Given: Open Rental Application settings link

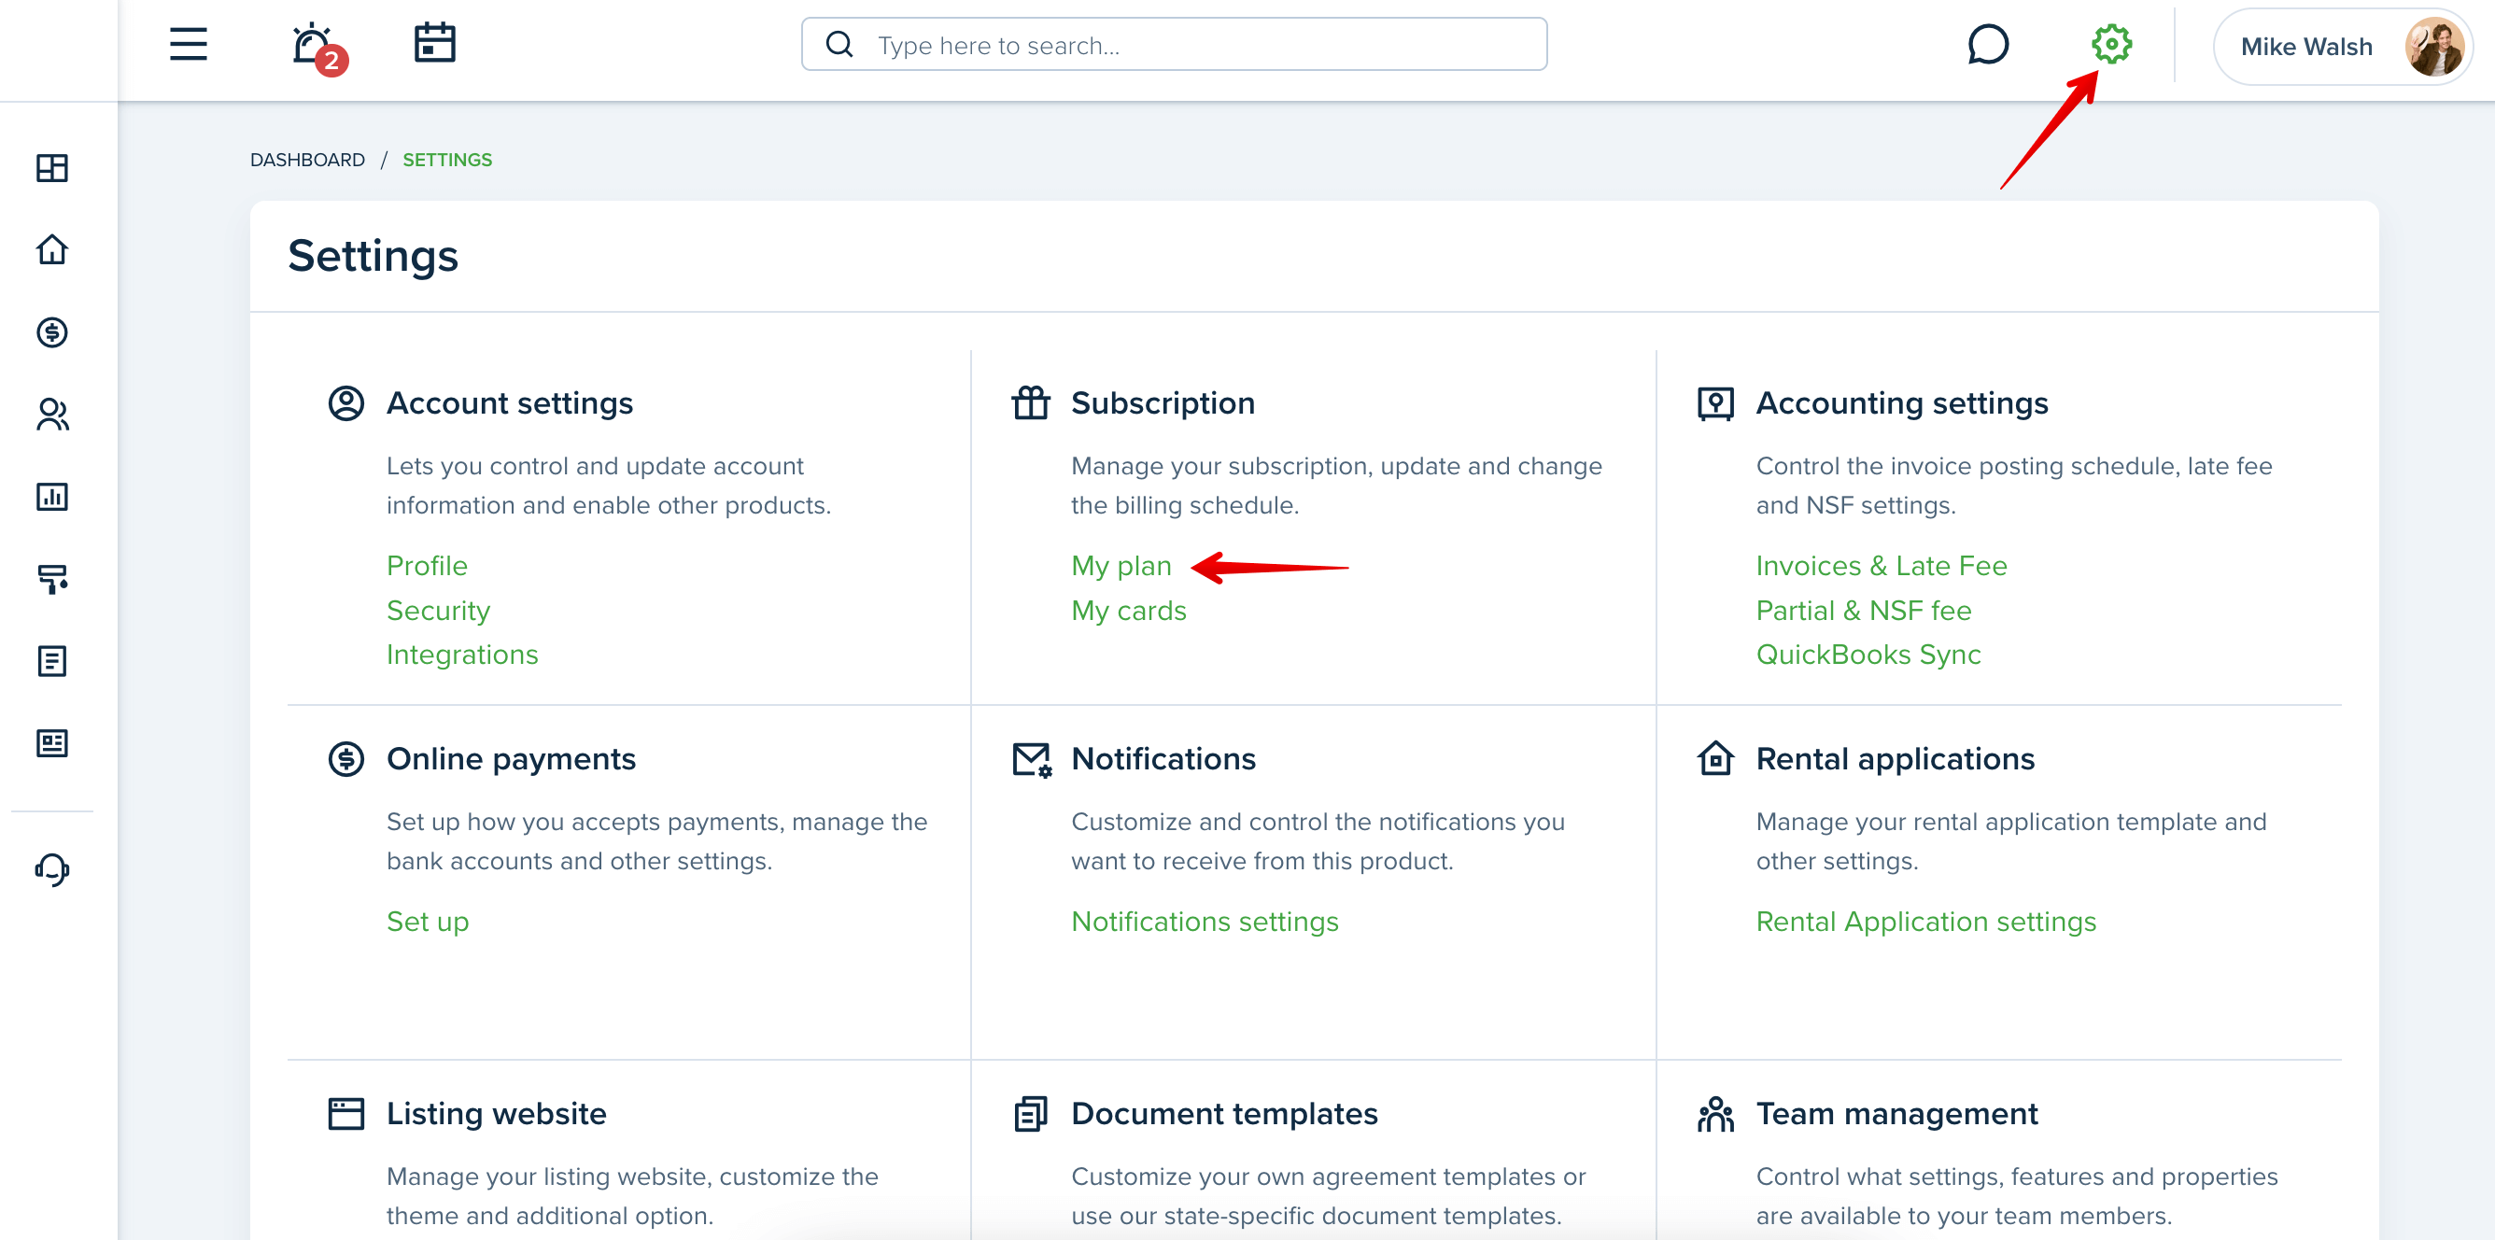Looking at the screenshot, I should (1925, 922).
